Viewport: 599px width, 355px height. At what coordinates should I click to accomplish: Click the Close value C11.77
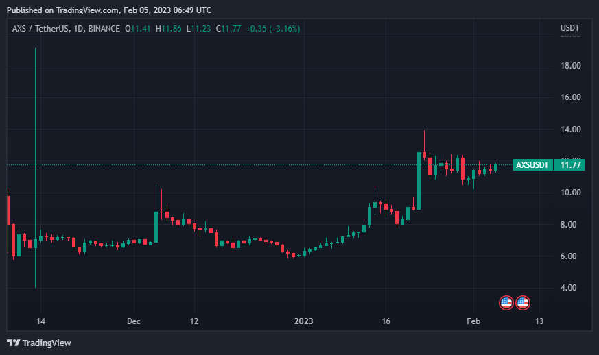click(228, 29)
